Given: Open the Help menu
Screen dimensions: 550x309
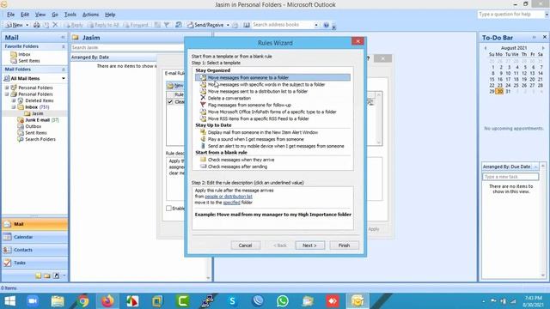Looking at the screenshot, I should [x=110, y=15].
